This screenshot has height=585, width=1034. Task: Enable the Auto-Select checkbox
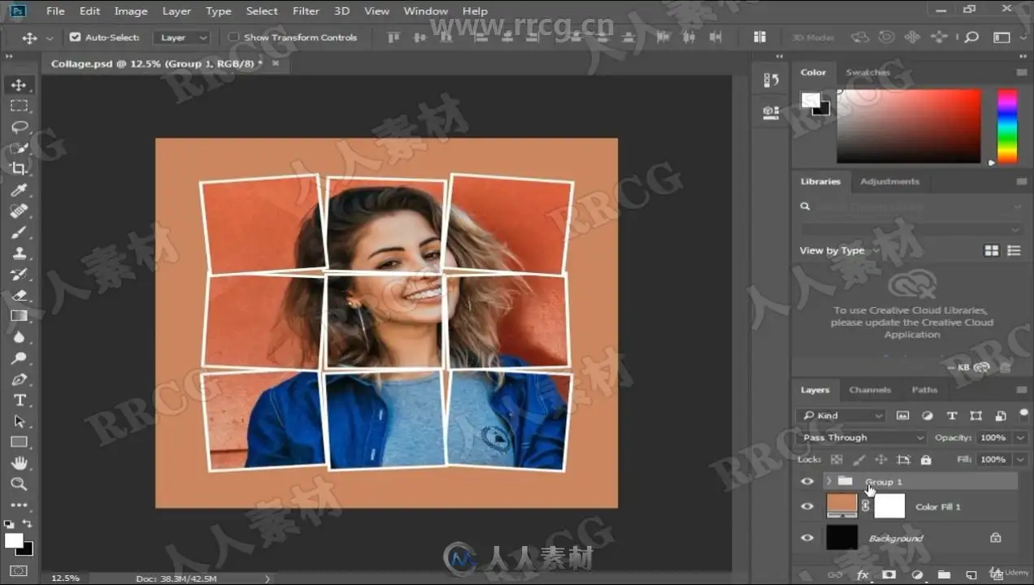point(76,37)
